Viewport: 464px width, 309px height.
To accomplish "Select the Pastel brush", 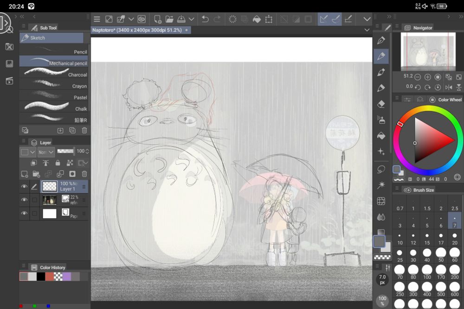I will tap(54, 96).
